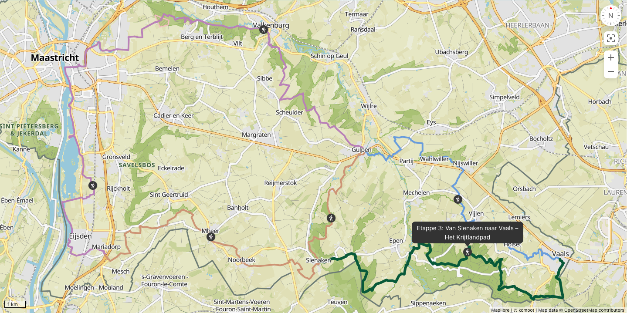Viewport: 627px width, 313px height.
Task: Open the OpenStreetMap contributors link
Action: (x=594, y=310)
